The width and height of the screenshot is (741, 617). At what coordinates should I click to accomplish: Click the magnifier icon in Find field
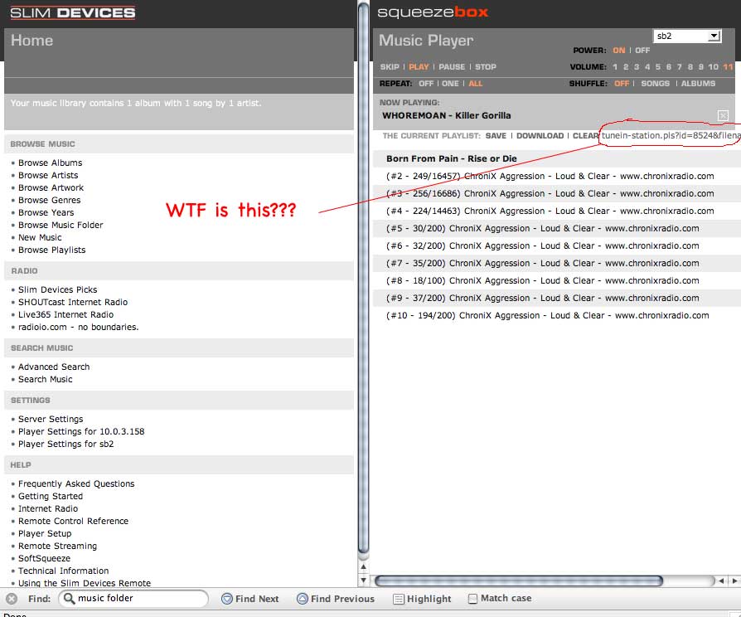coord(70,599)
